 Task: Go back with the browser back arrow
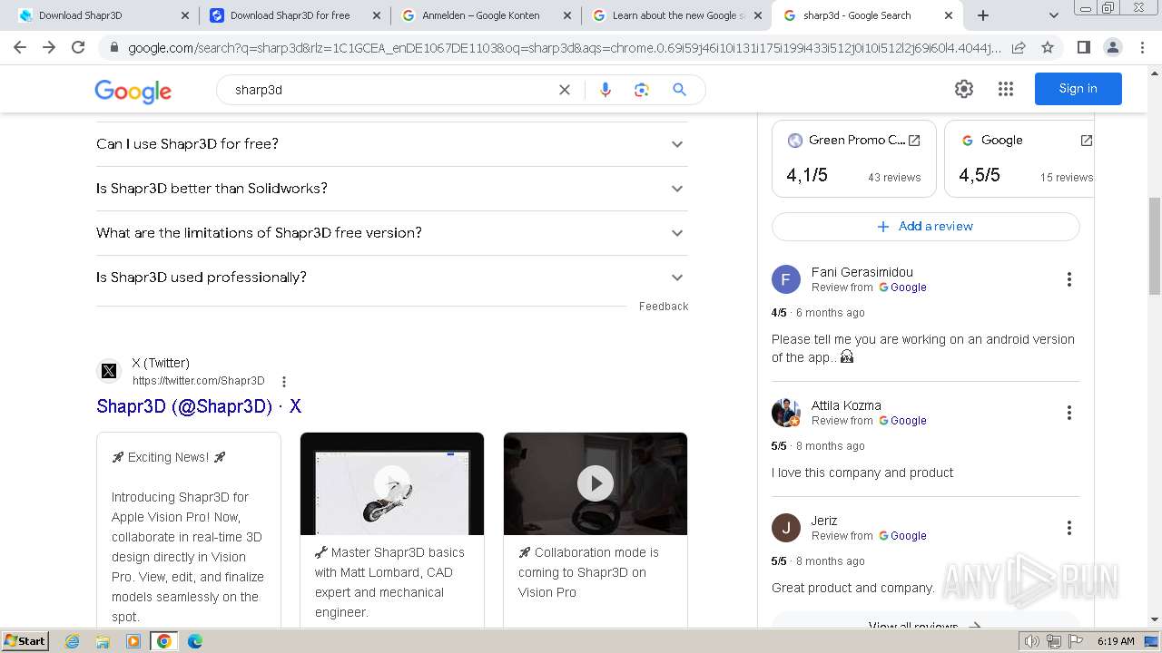click(x=20, y=47)
